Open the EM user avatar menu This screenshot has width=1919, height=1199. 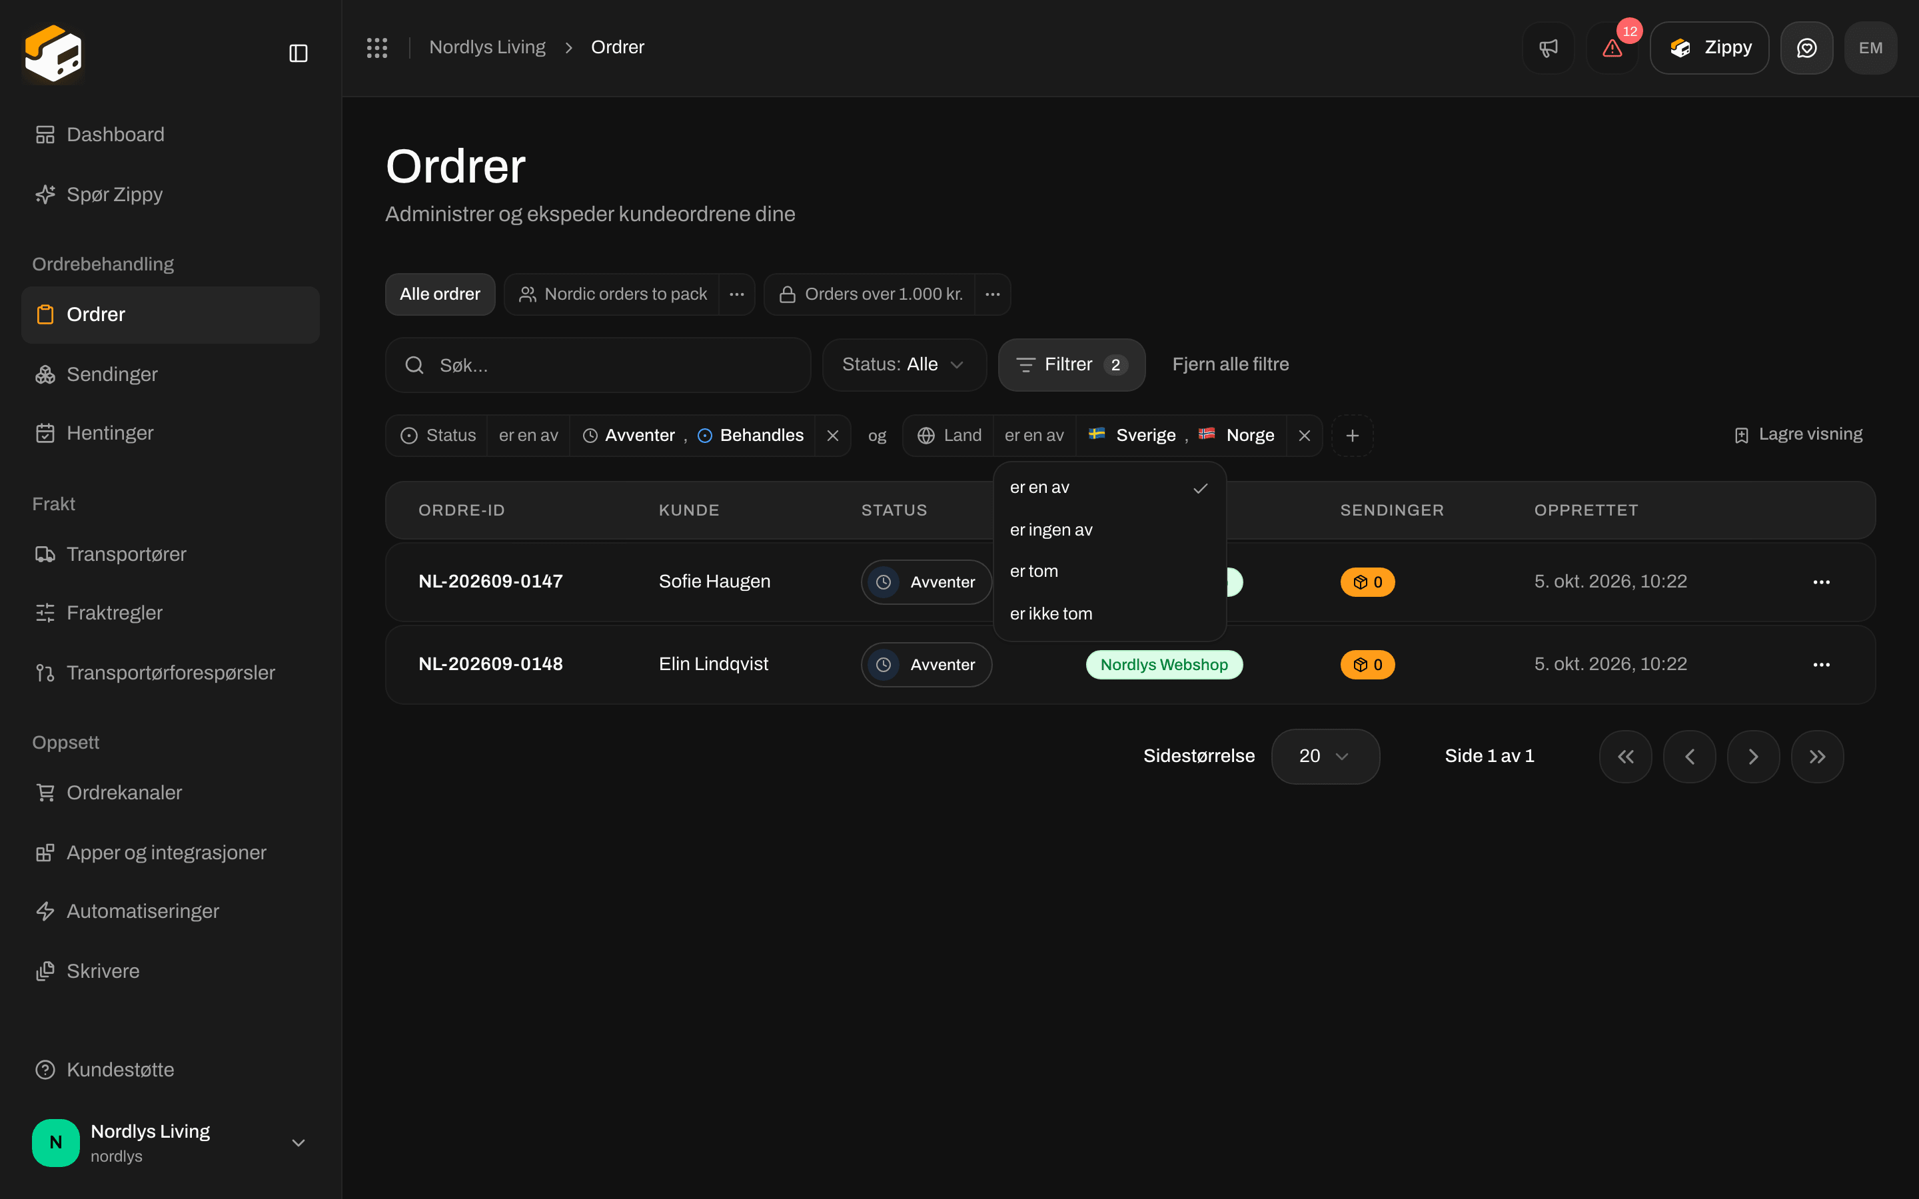(x=1870, y=47)
